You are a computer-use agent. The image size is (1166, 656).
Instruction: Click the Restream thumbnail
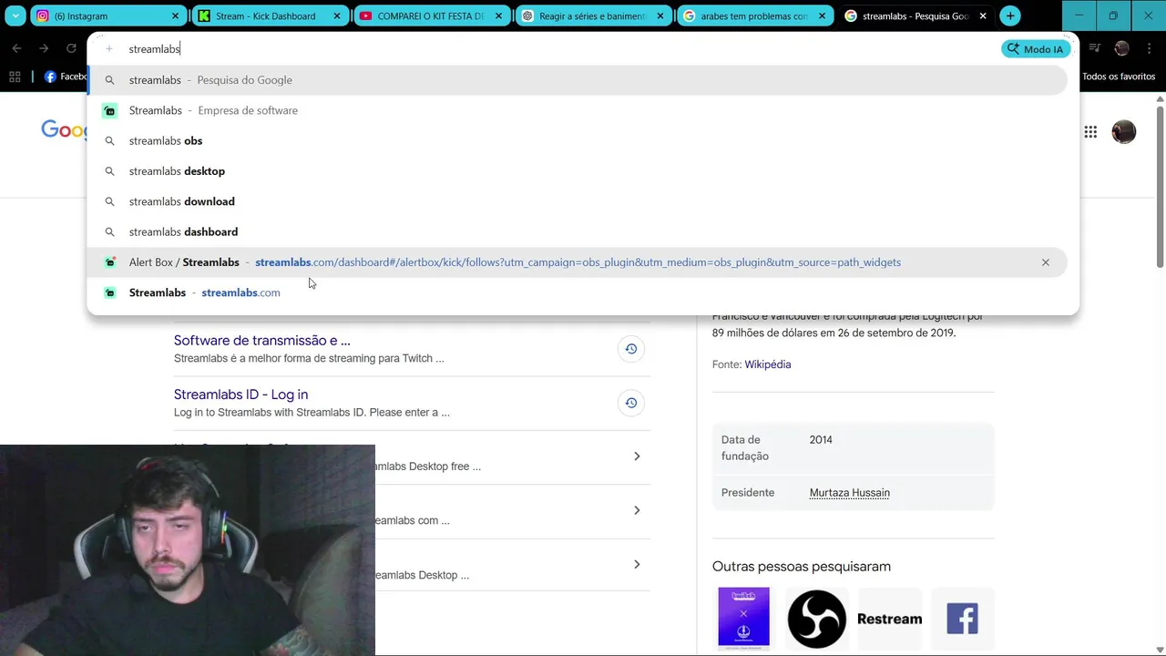[889, 619]
